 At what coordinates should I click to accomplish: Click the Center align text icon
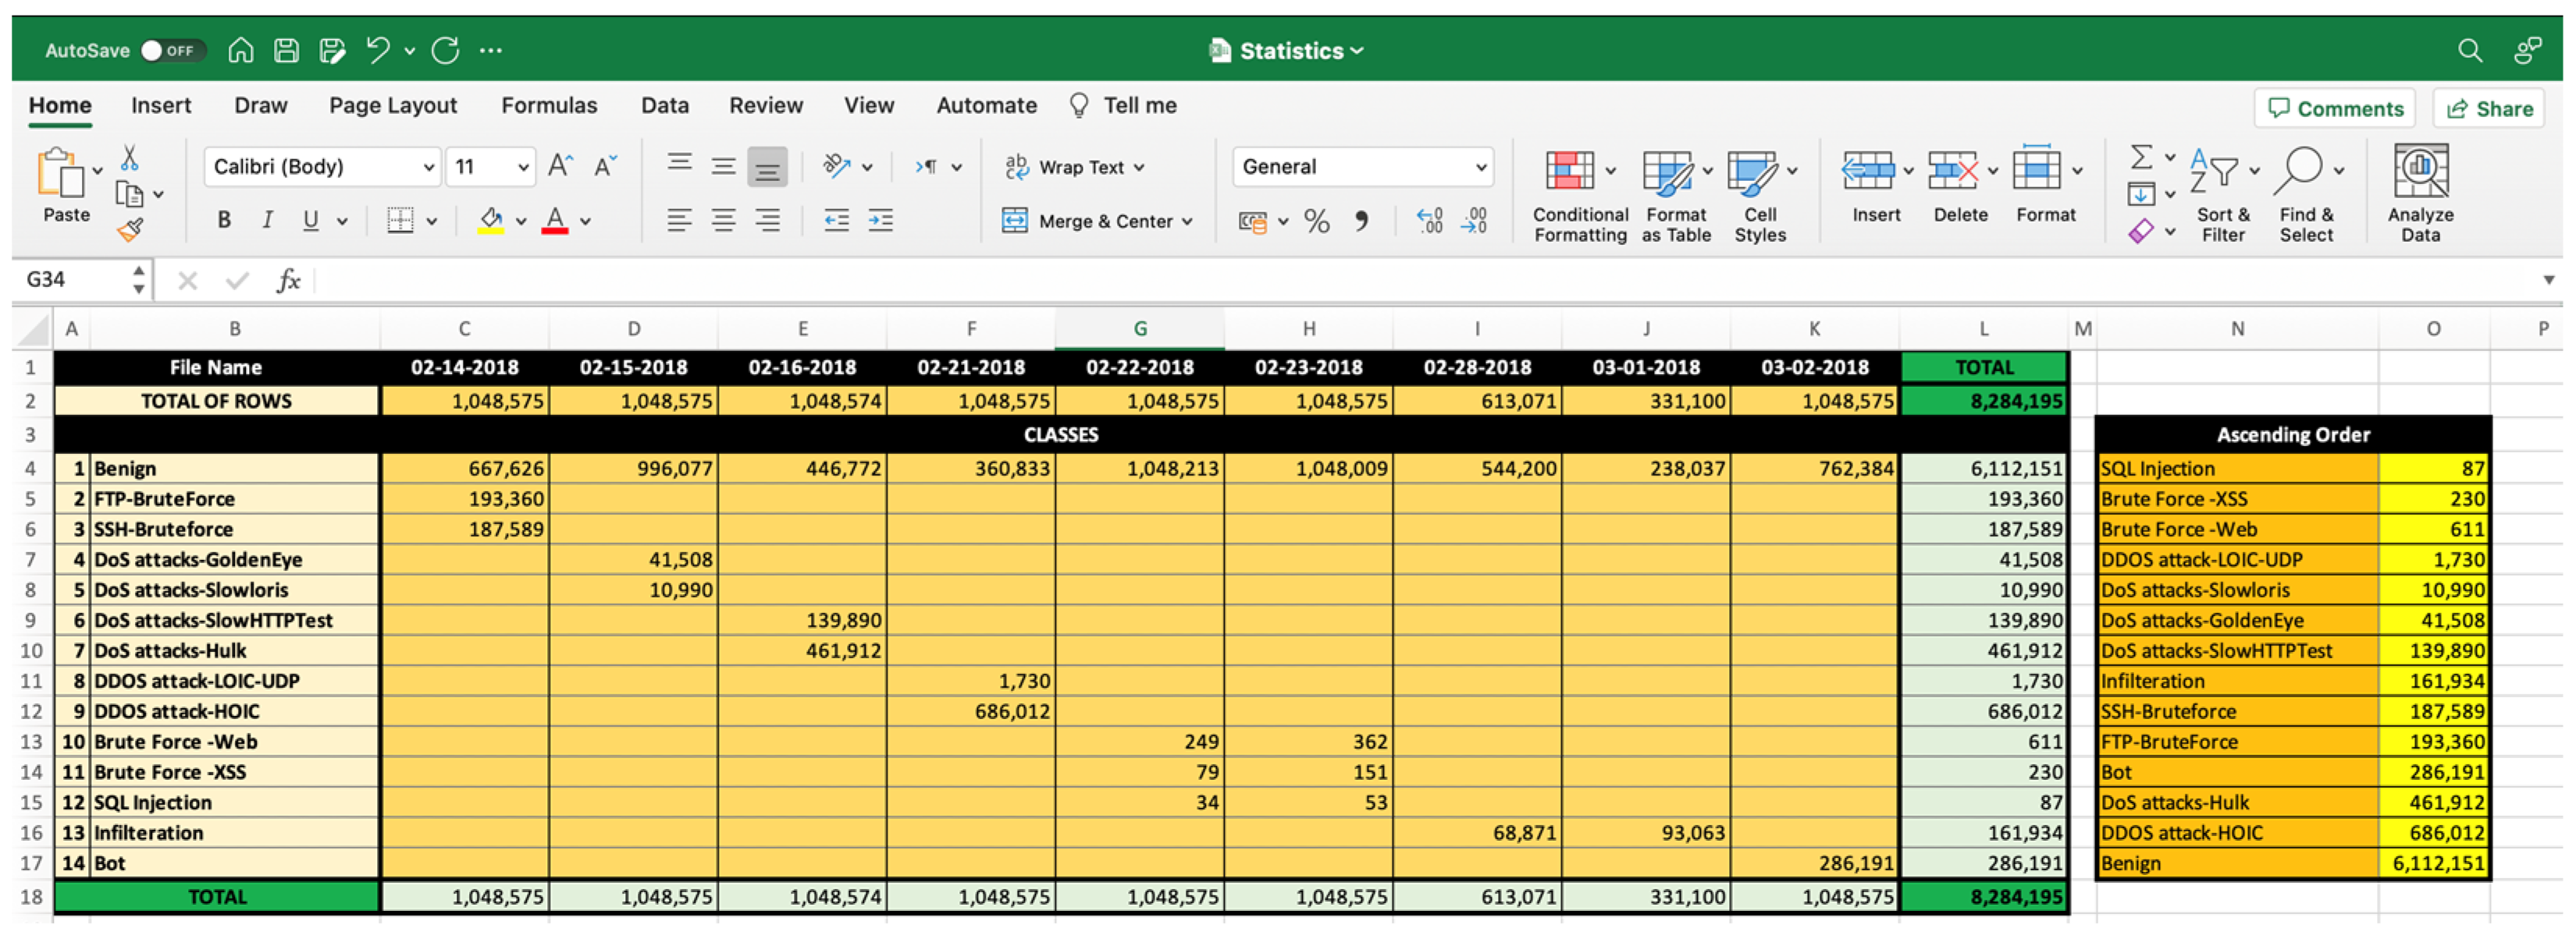click(x=723, y=221)
